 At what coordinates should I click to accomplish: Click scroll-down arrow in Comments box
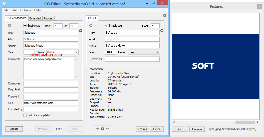pyautogui.click(x=76, y=77)
